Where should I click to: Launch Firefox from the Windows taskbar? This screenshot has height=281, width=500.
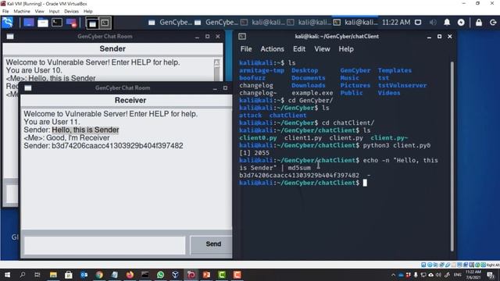pyautogui.click(x=130, y=275)
